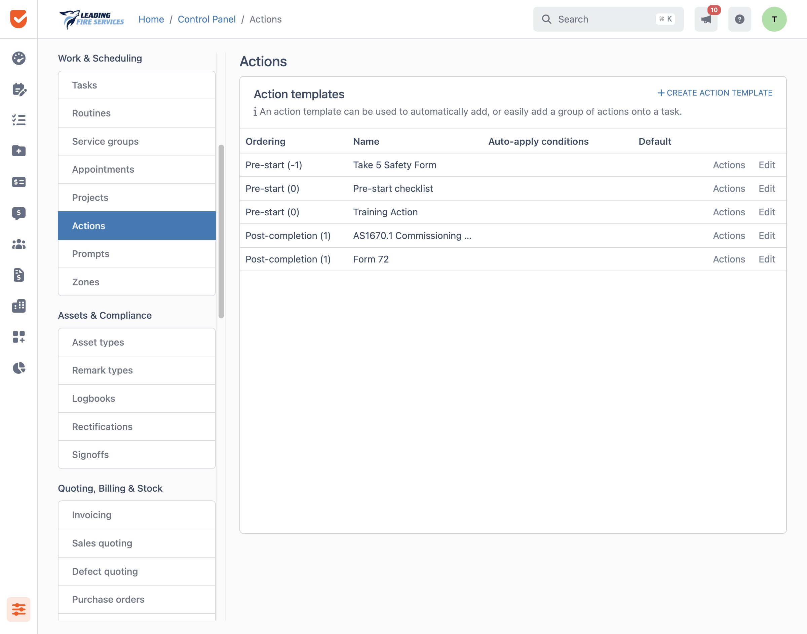This screenshot has height=634, width=807.
Task: Open Zones settings
Action: pos(137,282)
